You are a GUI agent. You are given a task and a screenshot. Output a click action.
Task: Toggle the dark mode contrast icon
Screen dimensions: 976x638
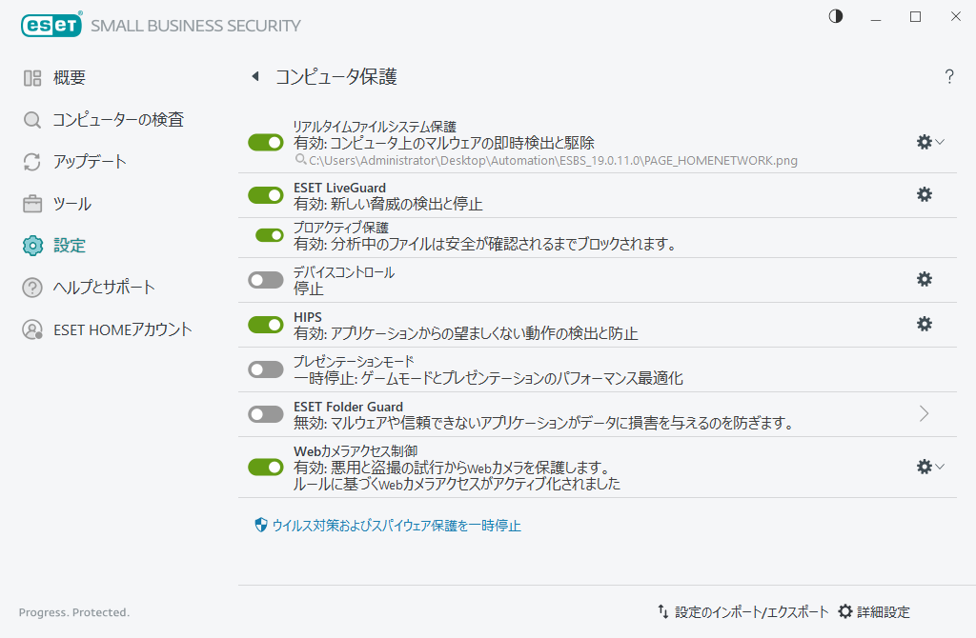click(835, 16)
